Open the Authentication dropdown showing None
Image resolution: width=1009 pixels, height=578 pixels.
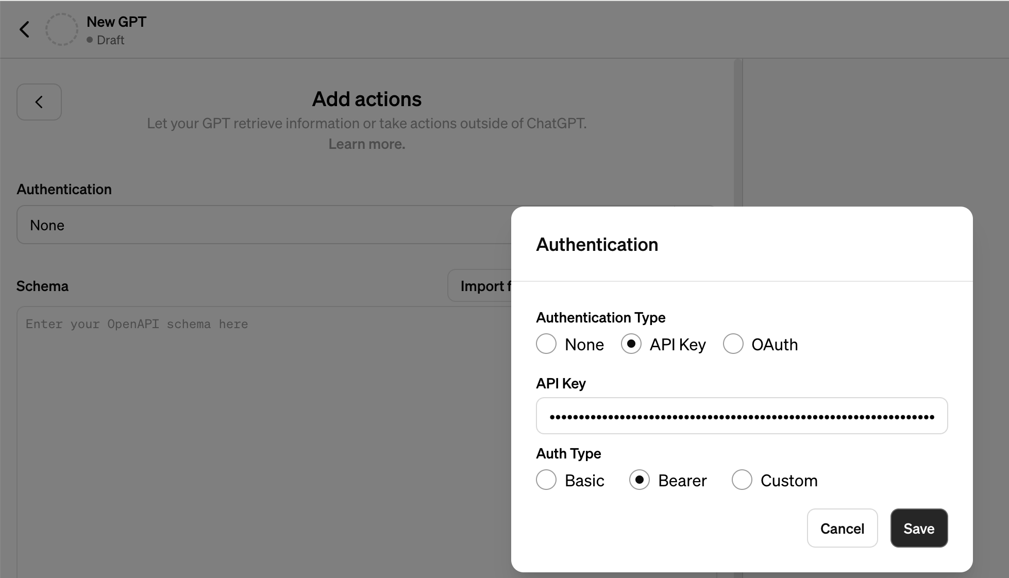pyautogui.click(x=258, y=225)
